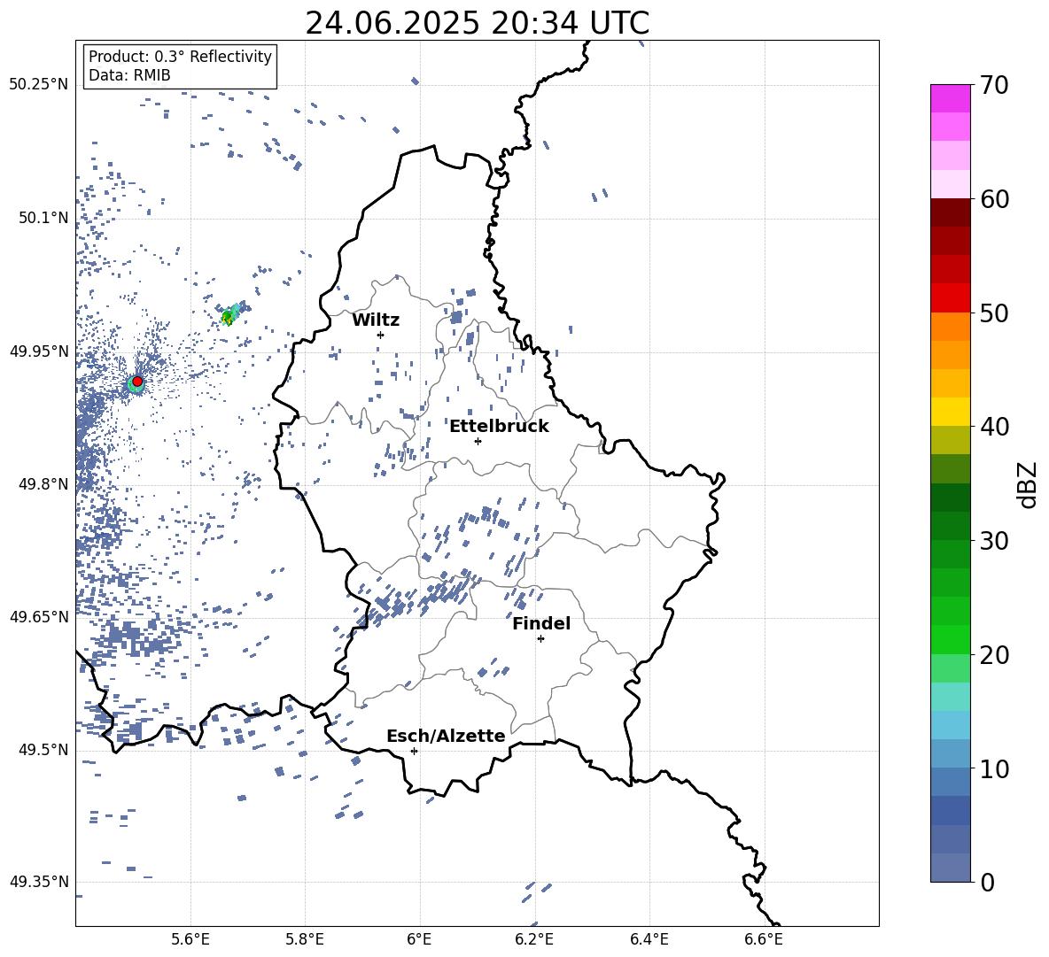This screenshot has width=1049, height=957.
Task: Click the bright red colorbar segment above 50
Action: coord(950,298)
